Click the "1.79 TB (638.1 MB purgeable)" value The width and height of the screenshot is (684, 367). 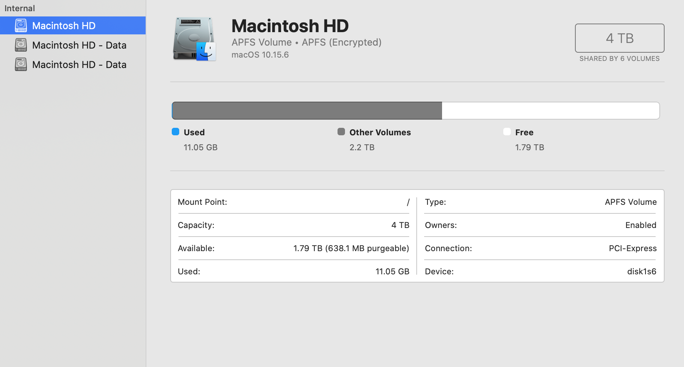coord(351,248)
